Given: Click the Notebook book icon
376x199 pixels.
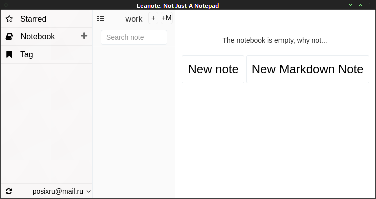Looking at the screenshot, I should coord(9,37).
